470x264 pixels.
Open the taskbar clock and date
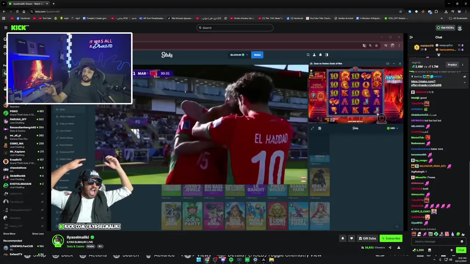pyautogui.click(x=461, y=260)
